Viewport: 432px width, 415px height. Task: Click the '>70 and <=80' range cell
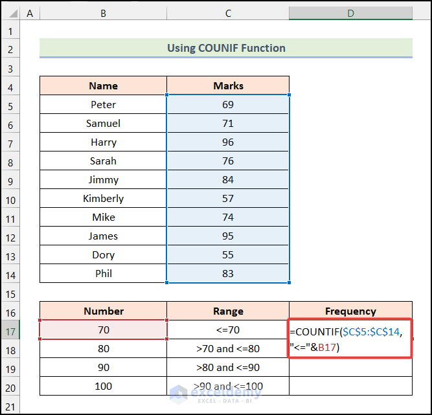coord(228,349)
